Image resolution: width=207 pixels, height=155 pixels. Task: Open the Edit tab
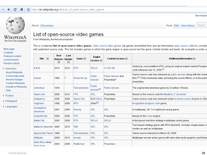click(176, 26)
